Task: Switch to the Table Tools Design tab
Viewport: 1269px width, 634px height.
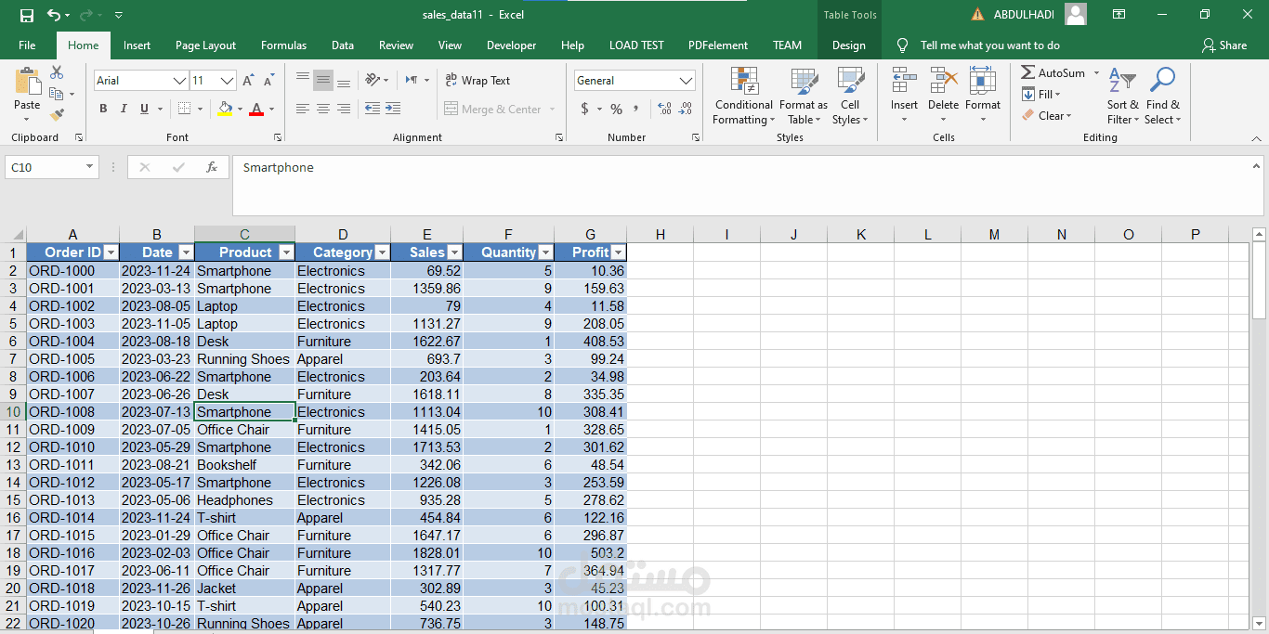Action: (848, 45)
